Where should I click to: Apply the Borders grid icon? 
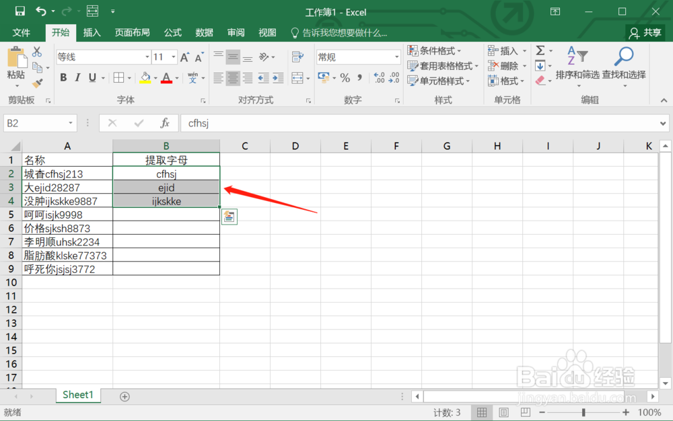point(118,77)
